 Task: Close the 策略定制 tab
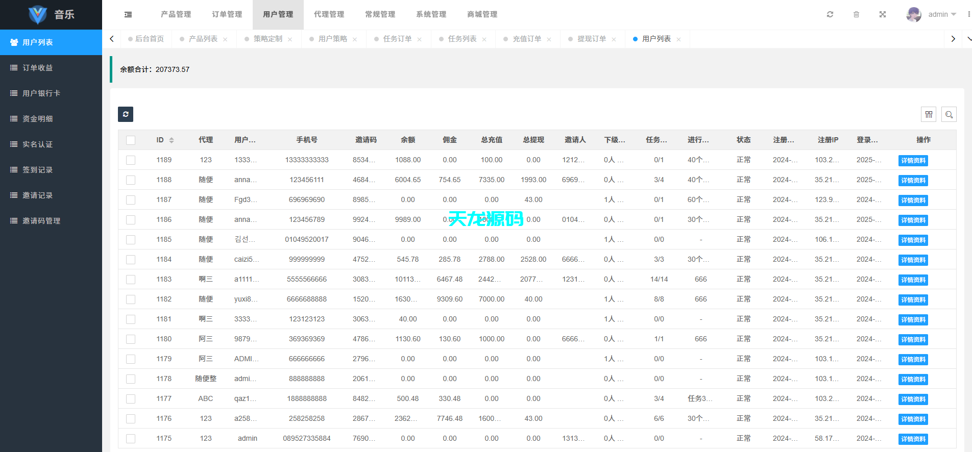click(x=290, y=39)
